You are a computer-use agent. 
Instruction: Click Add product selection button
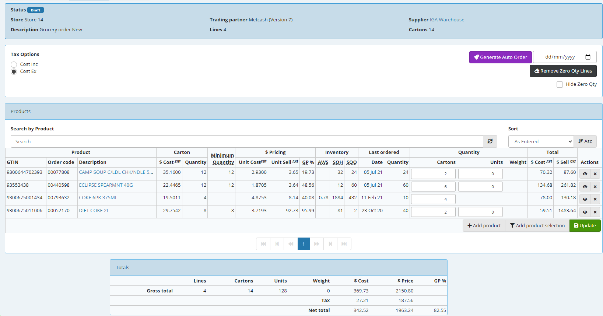coord(537,225)
